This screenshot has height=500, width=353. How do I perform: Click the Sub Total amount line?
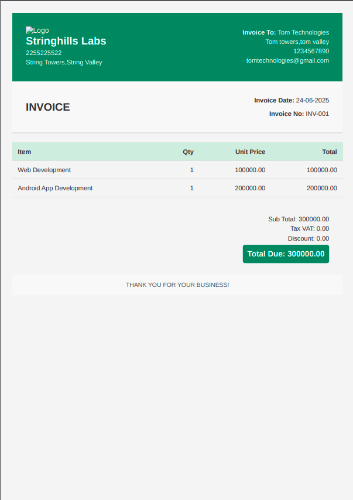click(299, 219)
